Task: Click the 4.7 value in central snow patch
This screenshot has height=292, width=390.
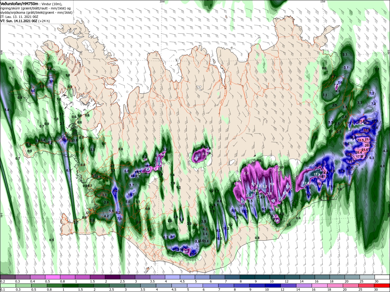Action: point(196,158)
